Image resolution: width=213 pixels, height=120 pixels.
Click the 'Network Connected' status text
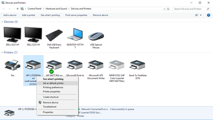point(91,109)
